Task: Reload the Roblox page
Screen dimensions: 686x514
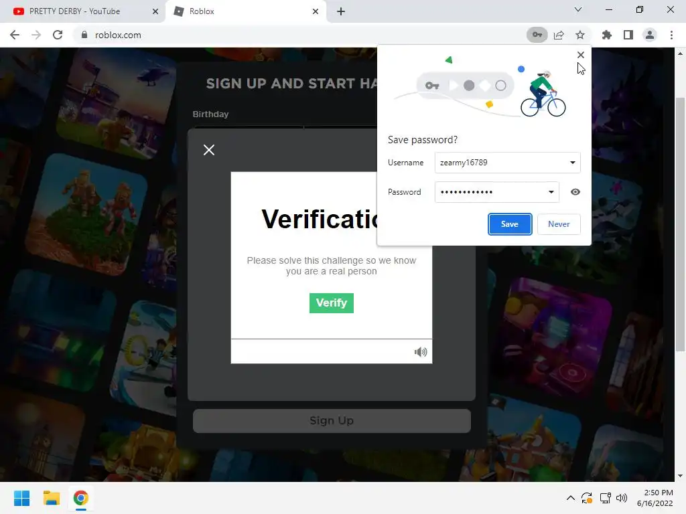Action: 58,35
